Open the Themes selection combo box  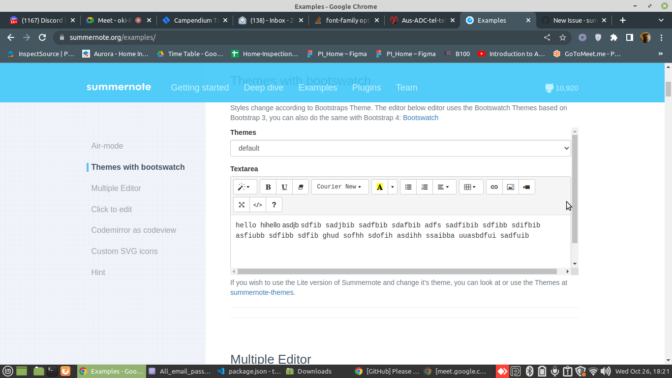400,148
